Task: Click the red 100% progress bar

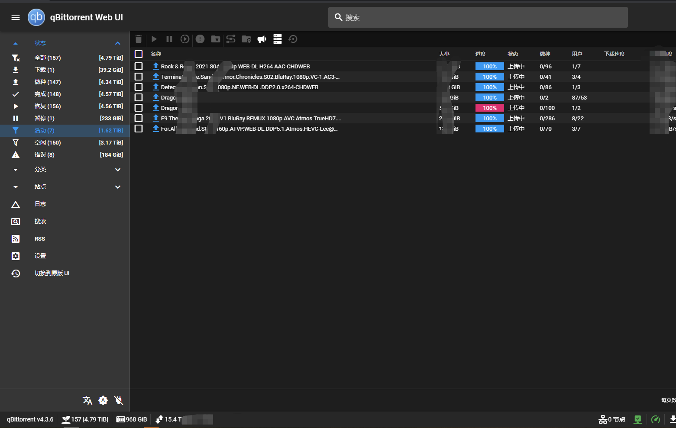Action: [490, 108]
